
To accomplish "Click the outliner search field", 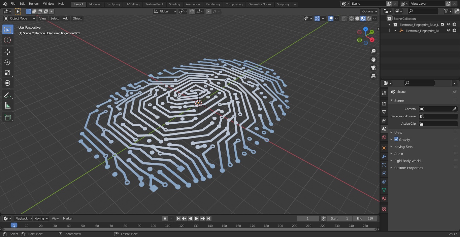I will tap(423, 11).
